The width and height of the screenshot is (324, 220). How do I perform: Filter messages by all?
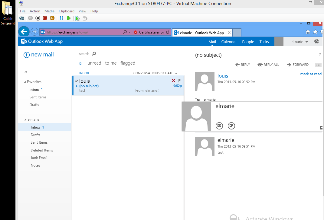pos(81,63)
